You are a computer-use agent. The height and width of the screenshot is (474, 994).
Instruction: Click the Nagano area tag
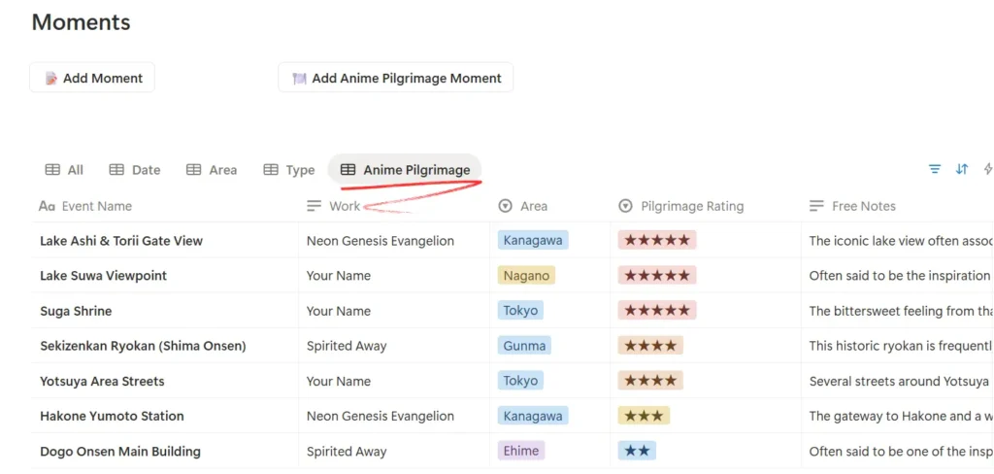tap(525, 276)
